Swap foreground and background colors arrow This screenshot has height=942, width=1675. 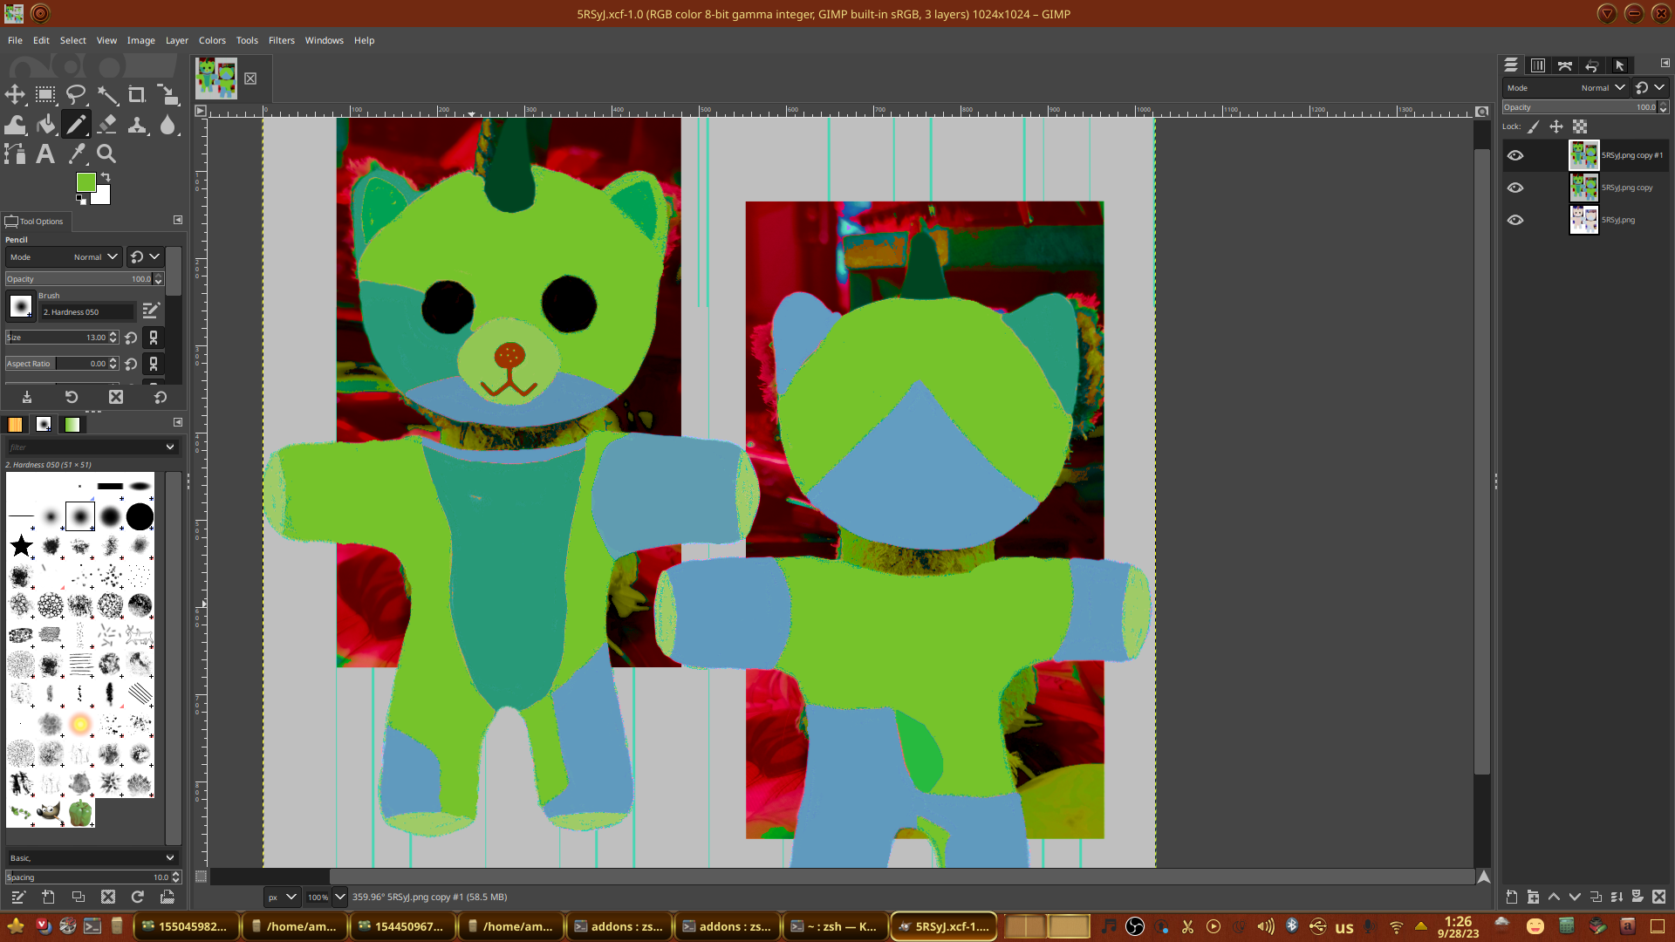click(106, 176)
